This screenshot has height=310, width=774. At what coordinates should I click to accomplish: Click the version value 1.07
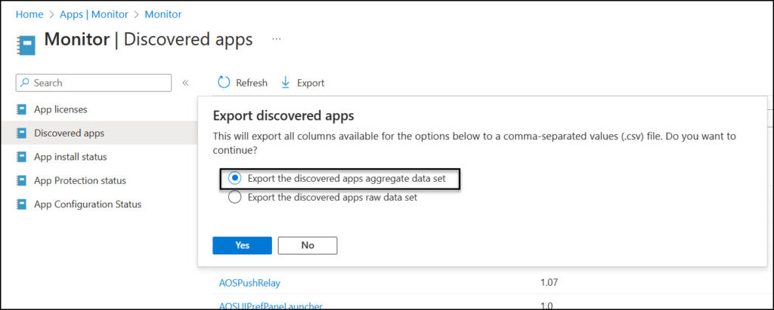coord(550,283)
